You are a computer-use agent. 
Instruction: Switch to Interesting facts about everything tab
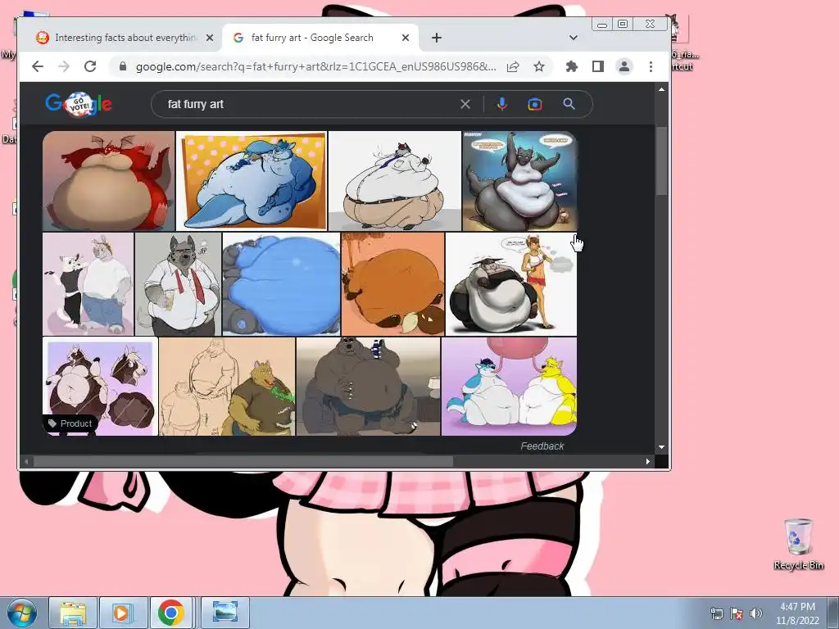coord(125,38)
